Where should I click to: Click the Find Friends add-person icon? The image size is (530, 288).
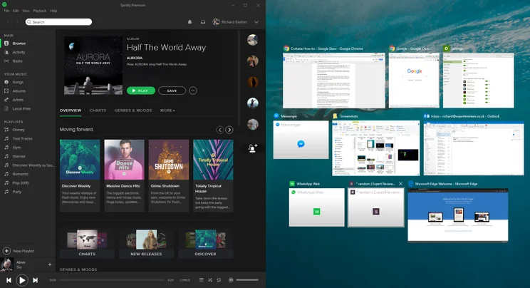tap(252, 148)
